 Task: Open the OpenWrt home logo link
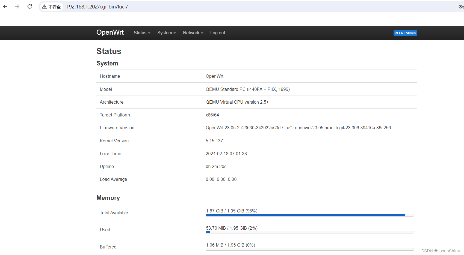click(x=110, y=32)
